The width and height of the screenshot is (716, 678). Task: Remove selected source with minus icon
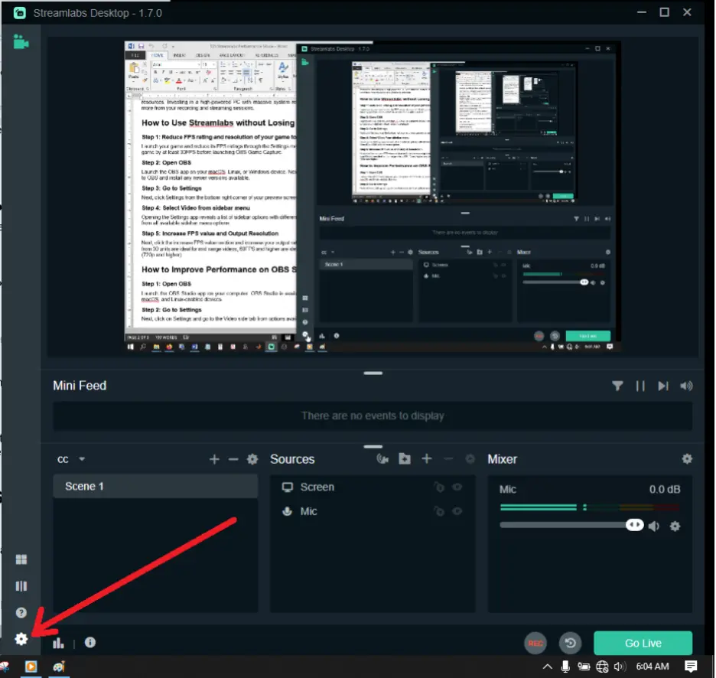(448, 458)
